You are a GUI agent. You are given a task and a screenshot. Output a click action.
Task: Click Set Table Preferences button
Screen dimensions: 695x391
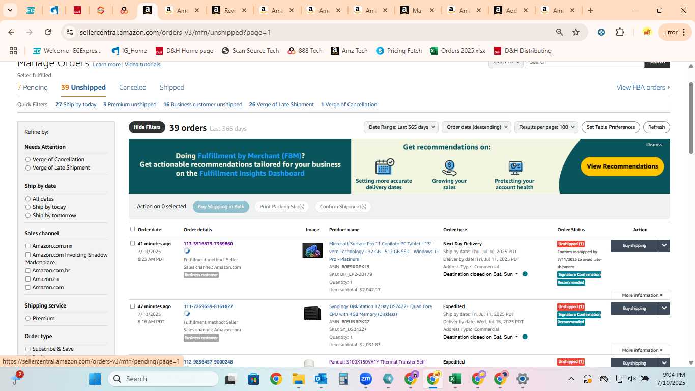pos(611,127)
